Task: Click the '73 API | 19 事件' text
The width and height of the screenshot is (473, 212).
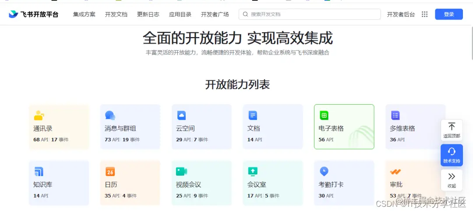Action: point(122,140)
